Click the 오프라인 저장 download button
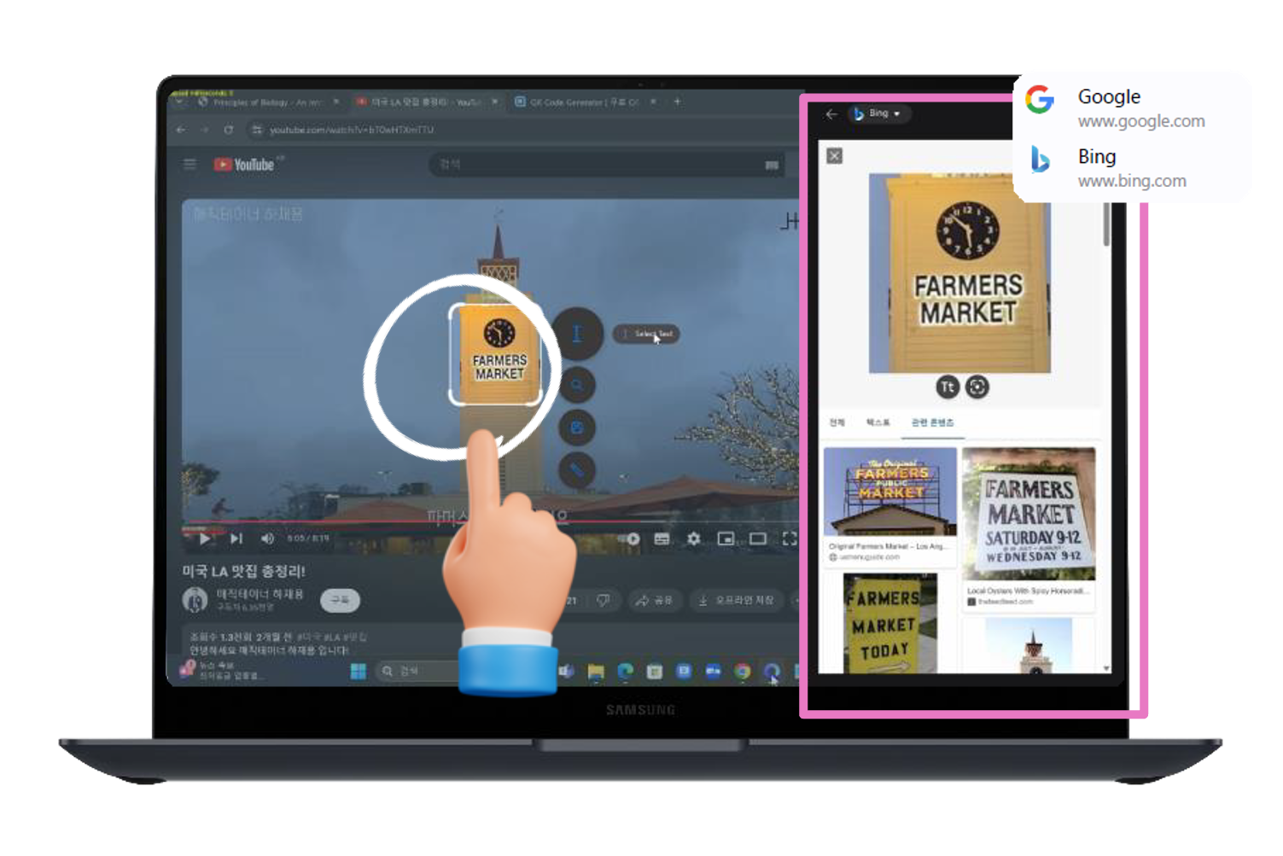The height and width of the screenshot is (856, 1283). tap(736, 601)
